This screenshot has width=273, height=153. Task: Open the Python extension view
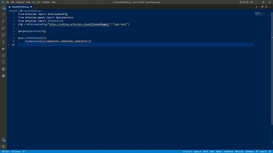pyautogui.click(x=3, y=76)
